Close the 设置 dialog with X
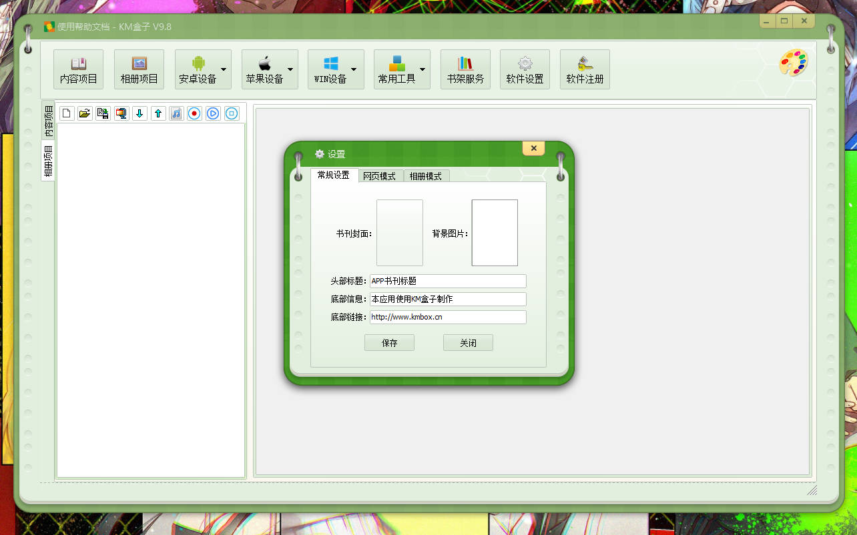 click(534, 148)
